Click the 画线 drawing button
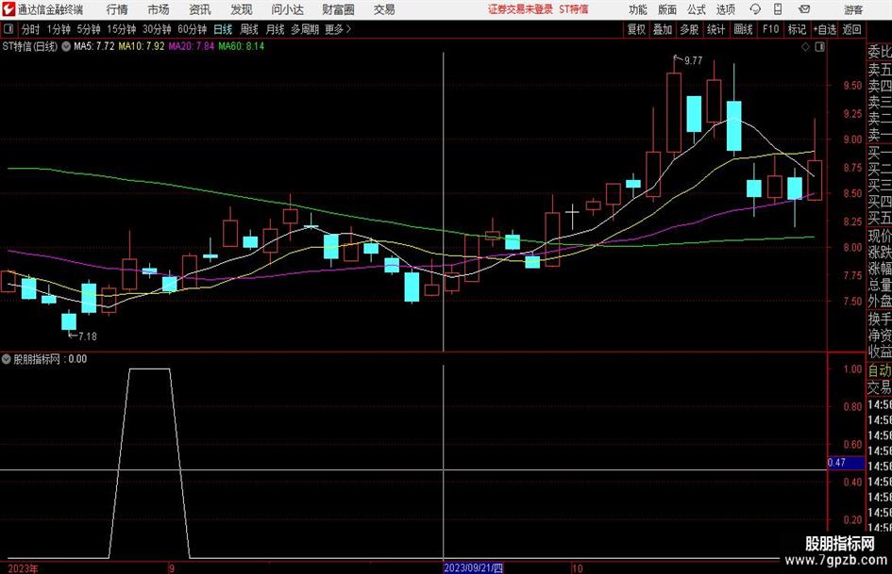This screenshot has width=892, height=574. point(743,29)
